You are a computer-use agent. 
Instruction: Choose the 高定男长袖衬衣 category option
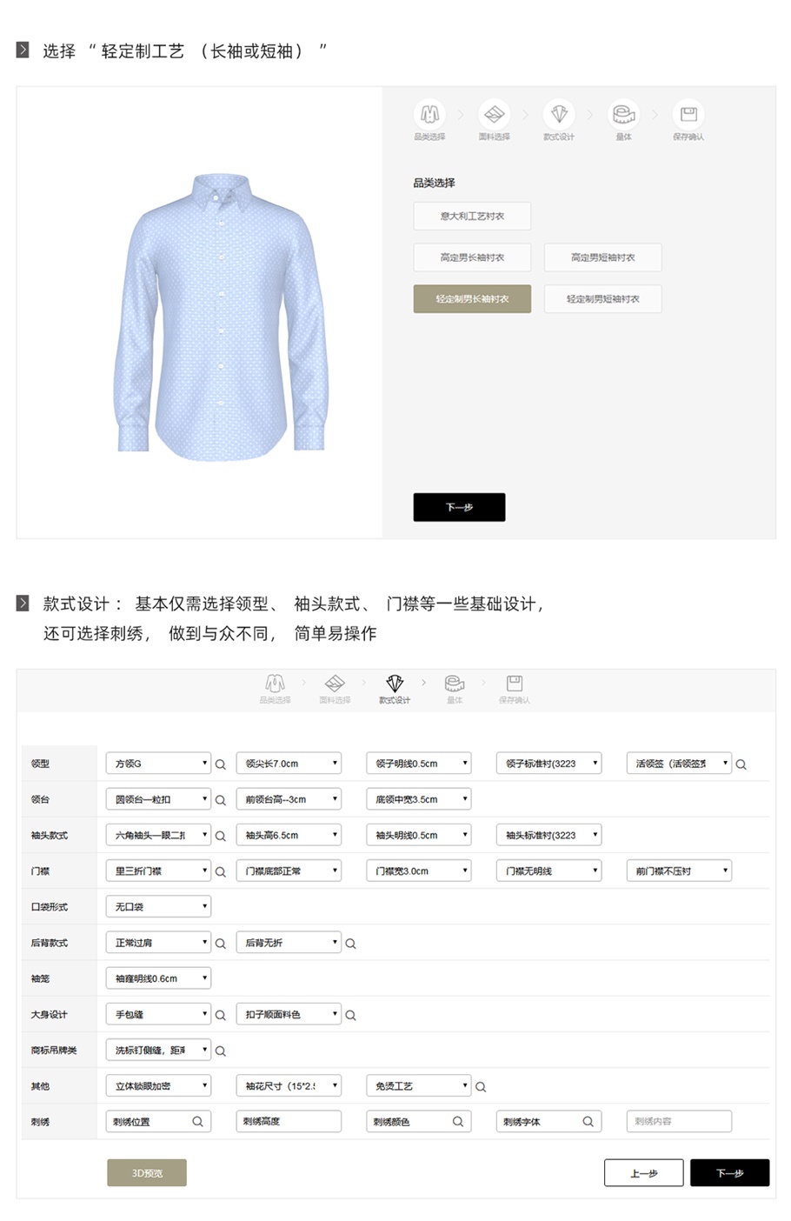(472, 257)
